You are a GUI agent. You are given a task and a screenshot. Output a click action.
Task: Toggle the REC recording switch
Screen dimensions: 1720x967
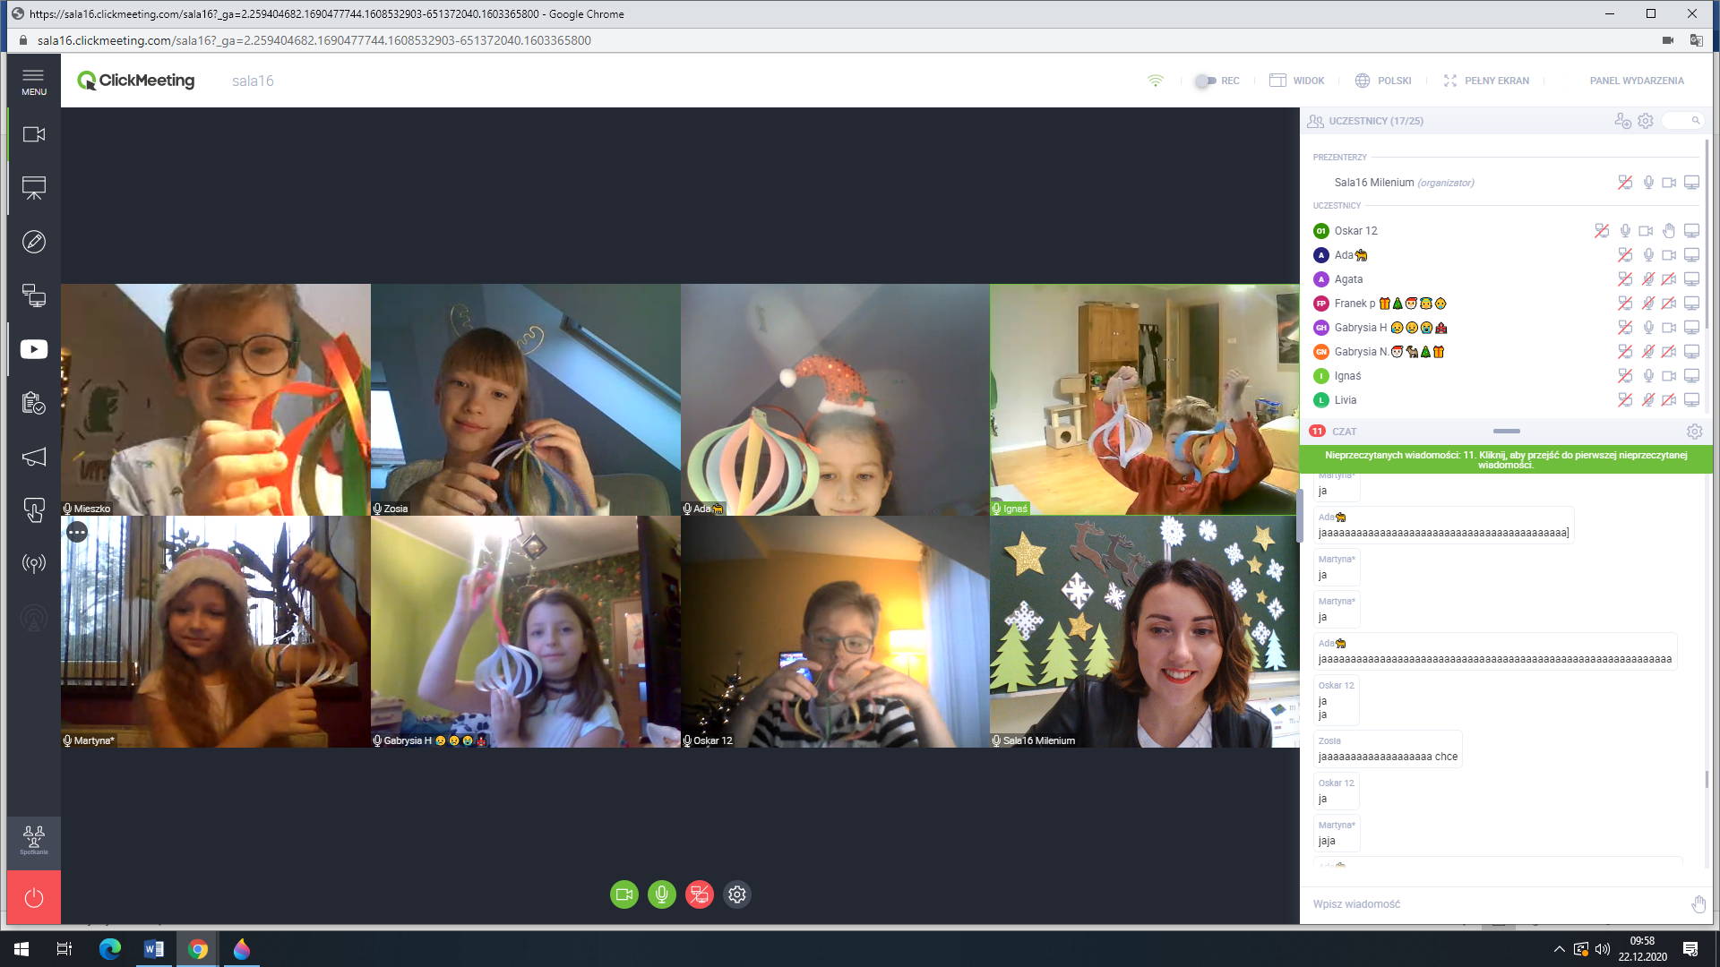pyautogui.click(x=1206, y=81)
